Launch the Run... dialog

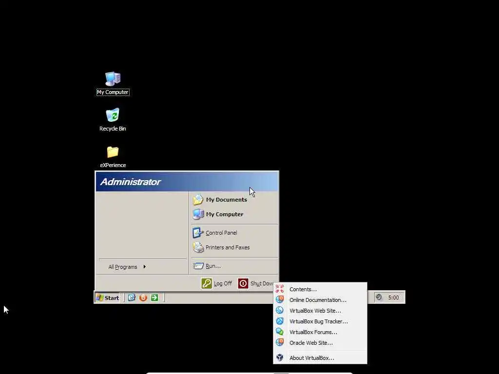coord(207,266)
